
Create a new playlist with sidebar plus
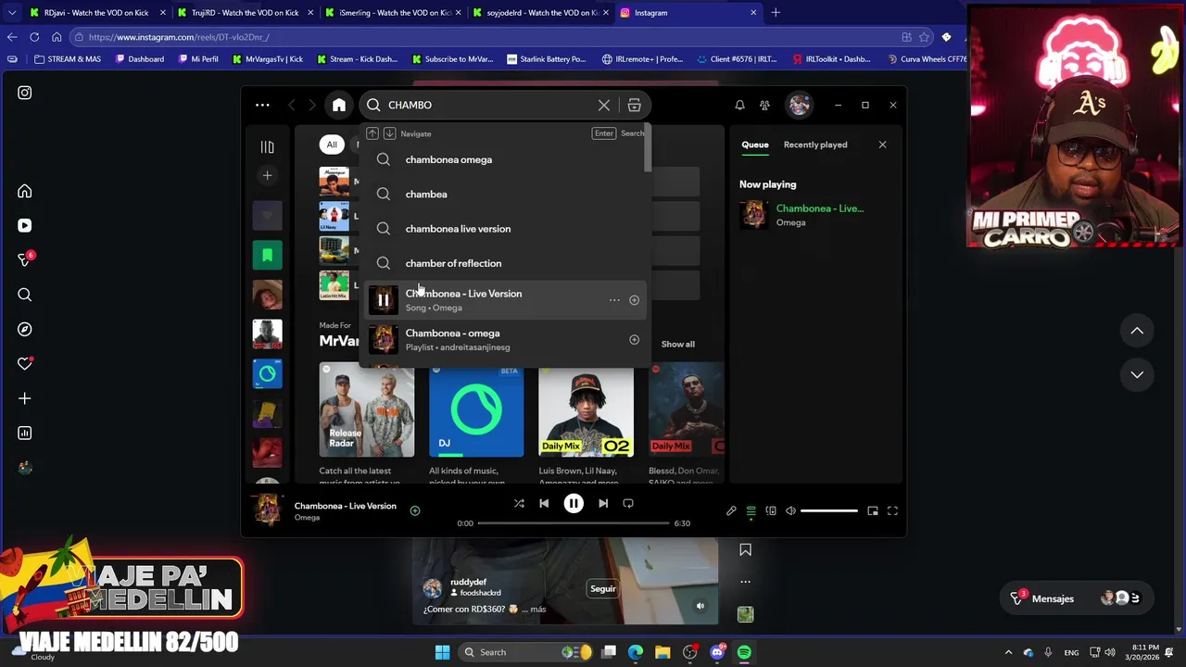click(x=267, y=175)
